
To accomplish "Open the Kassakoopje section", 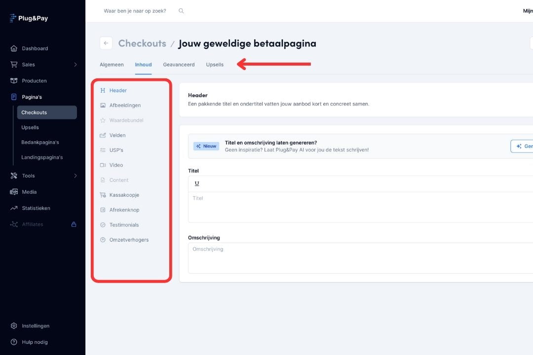I will coord(124,195).
